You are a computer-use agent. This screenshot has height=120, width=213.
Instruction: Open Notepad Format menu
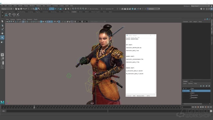(132, 38)
